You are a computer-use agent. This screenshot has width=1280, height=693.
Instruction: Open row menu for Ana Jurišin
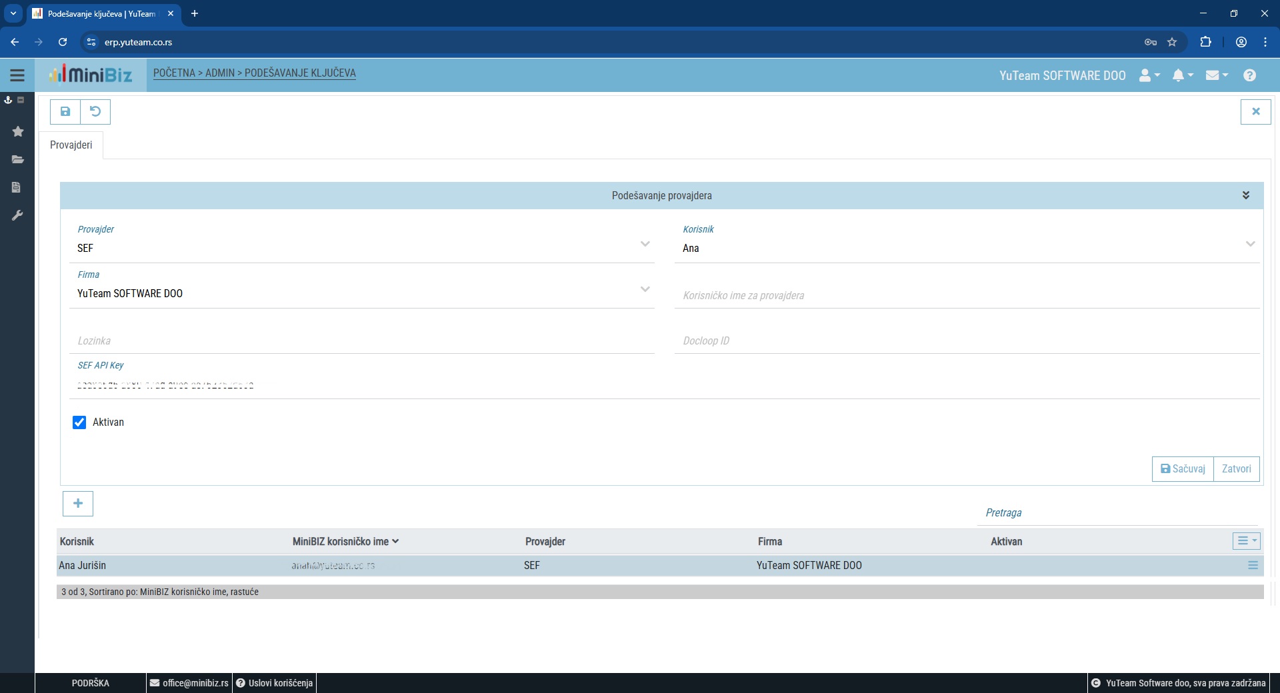click(1253, 565)
